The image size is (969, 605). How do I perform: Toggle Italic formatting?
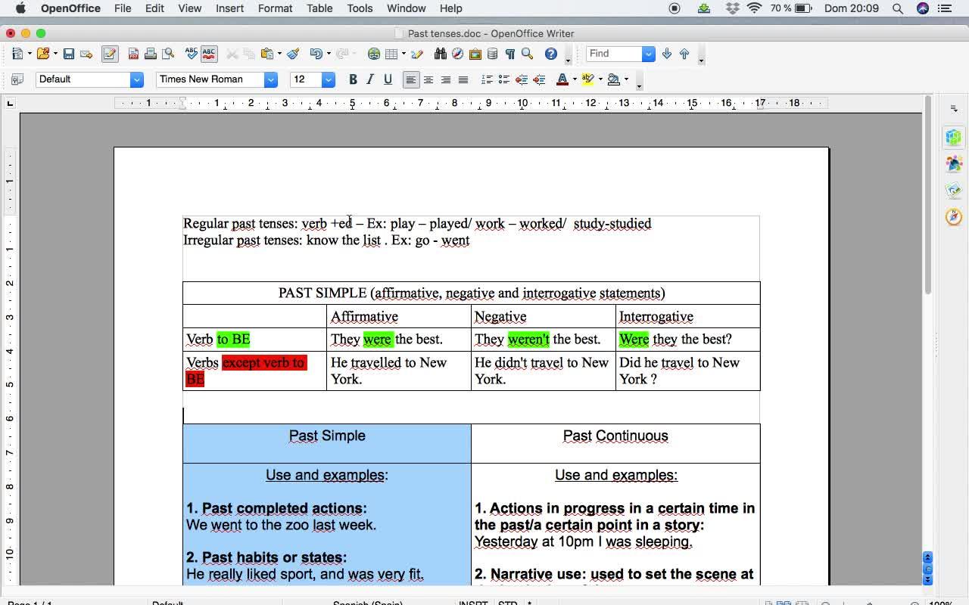[x=370, y=79]
